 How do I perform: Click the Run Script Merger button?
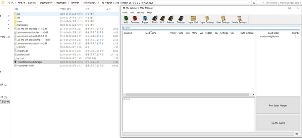(x=278, y=106)
